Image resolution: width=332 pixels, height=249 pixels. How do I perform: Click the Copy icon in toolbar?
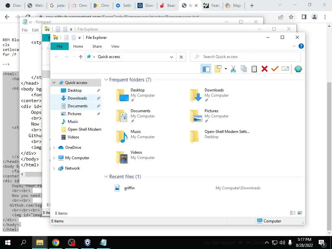tap(244, 69)
